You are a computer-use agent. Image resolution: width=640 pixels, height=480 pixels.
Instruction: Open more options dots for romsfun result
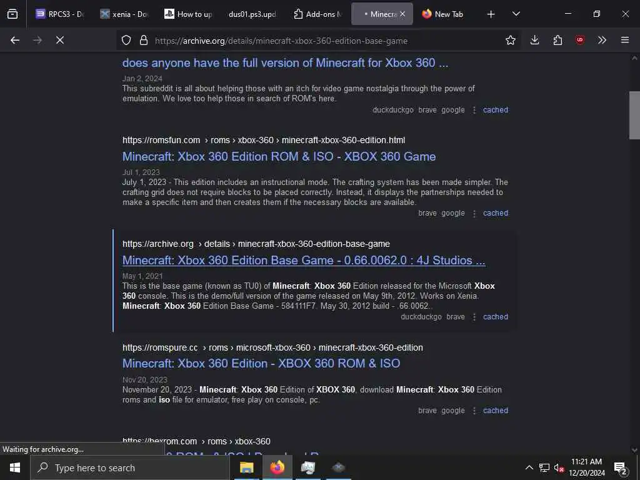coord(474,214)
